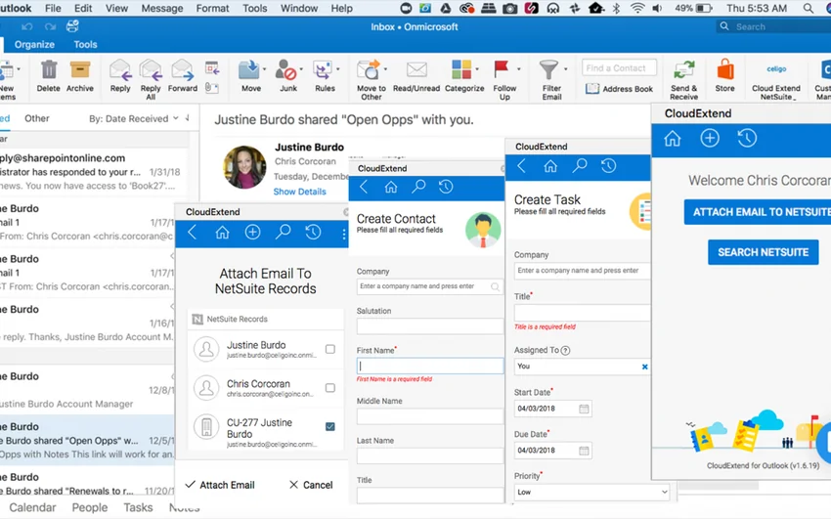The image size is (831, 519).
Task: Uncheck the CU-277 Justine Burdo checkbox
Action: click(x=329, y=427)
